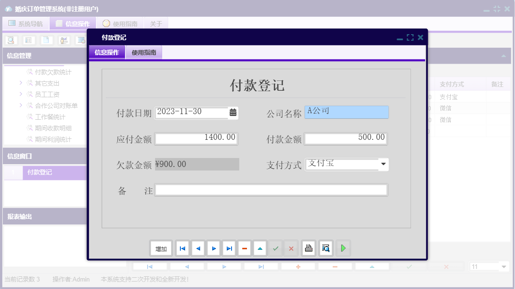The height and width of the screenshot is (289, 515).
Task: Edit record using blue triangle icon
Action: point(260,248)
